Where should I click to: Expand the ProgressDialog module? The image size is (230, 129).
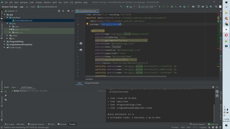(x=4, y=42)
